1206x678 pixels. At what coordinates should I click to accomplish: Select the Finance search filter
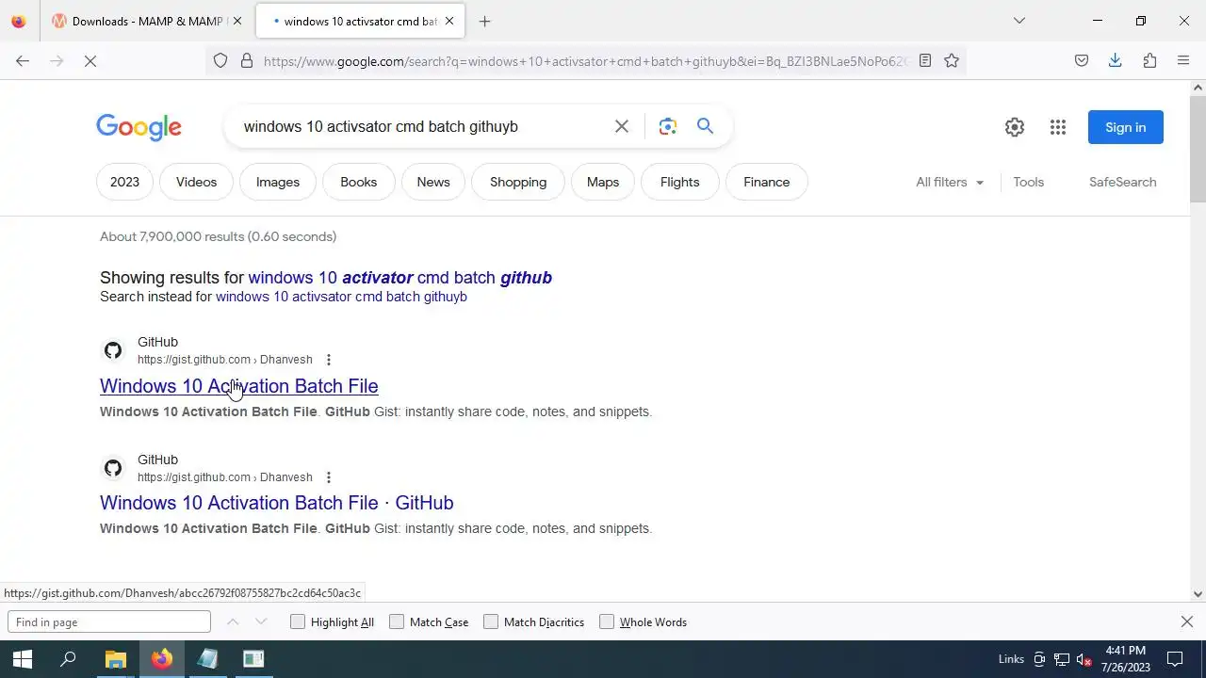(767, 182)
